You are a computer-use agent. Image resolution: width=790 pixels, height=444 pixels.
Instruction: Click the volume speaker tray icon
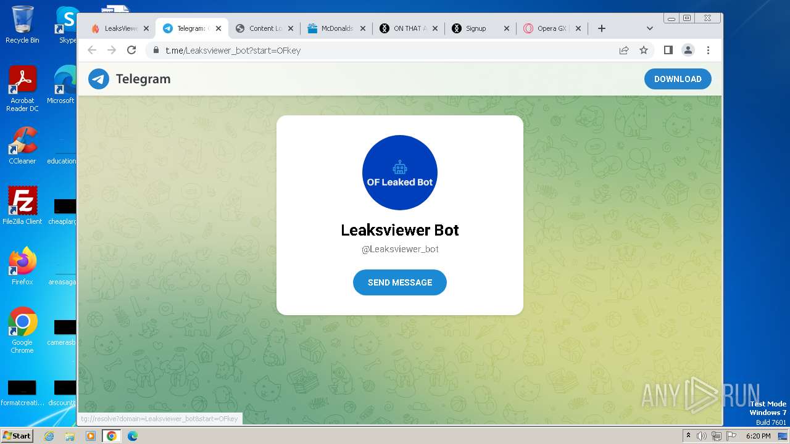702,436
